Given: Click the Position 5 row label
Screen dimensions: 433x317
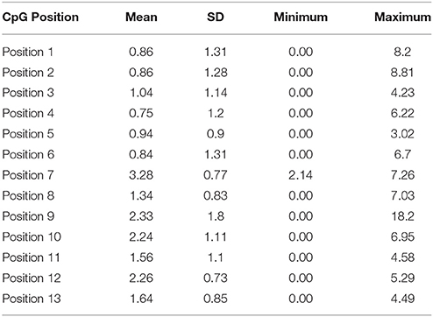Looking at the screenshot, I should (x=28, y=134).
